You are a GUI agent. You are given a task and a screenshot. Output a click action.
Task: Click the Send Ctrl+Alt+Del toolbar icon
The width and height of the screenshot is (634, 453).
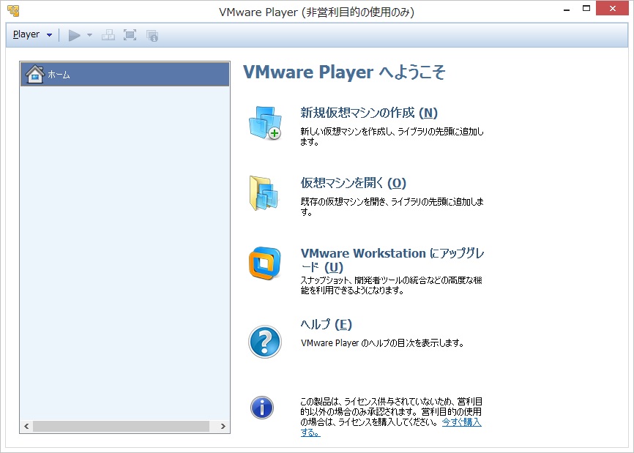tap(108, 35)
